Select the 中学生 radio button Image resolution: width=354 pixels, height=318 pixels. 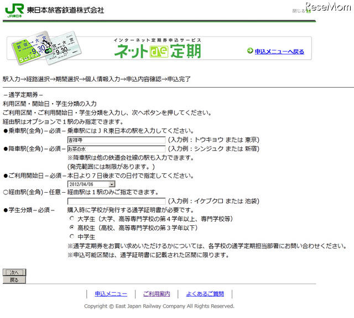pos(72,236)
